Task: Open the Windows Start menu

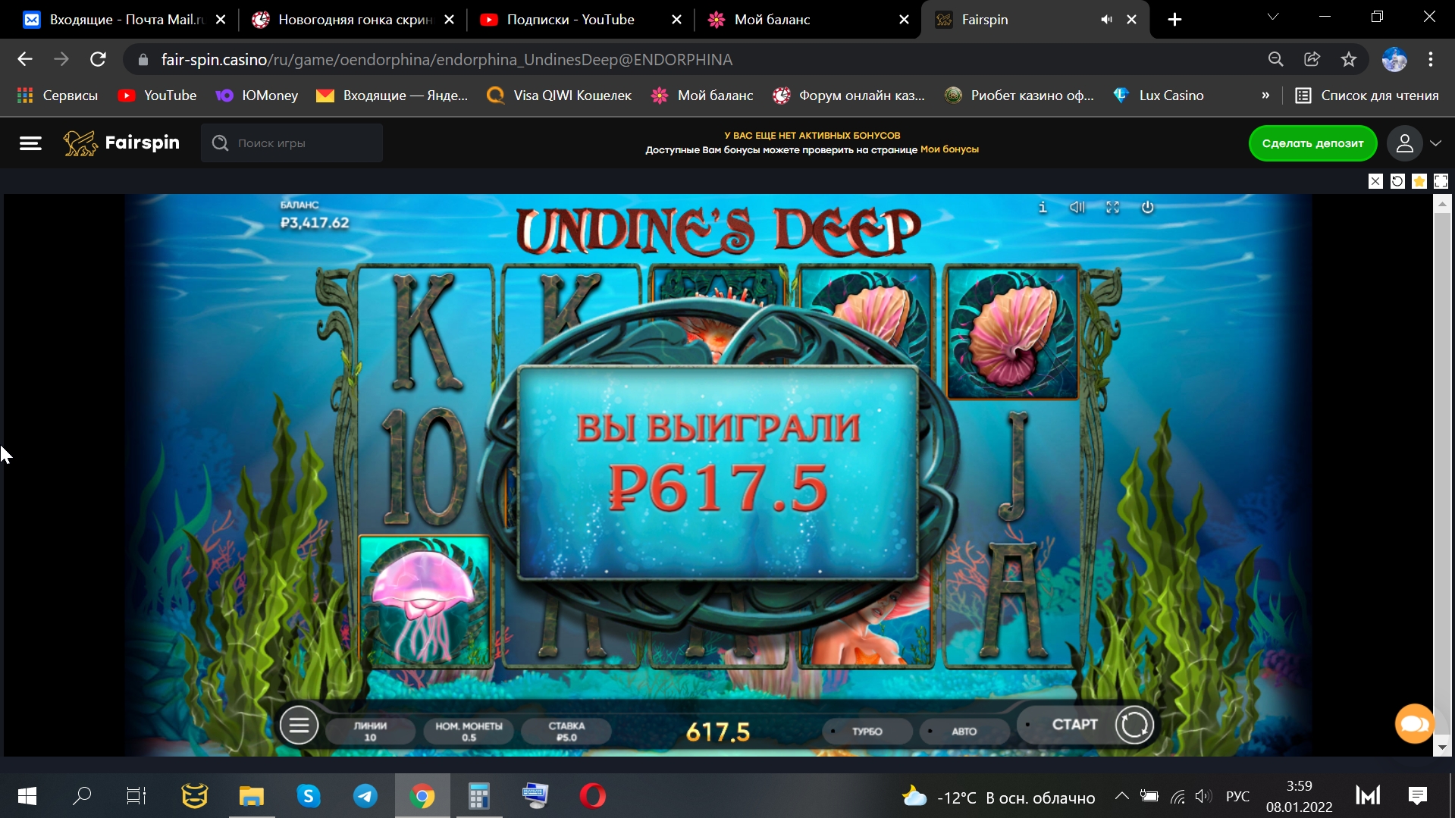Action: click(x=27, y=796)
